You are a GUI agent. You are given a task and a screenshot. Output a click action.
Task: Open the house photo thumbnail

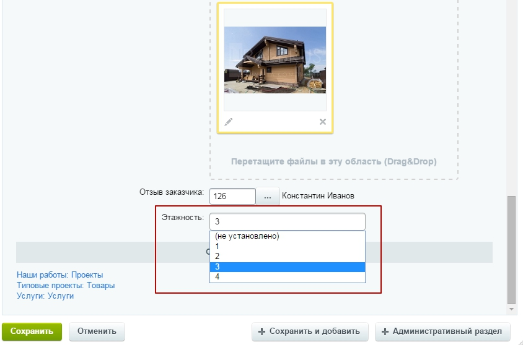pyautogui.click(x=275, y=60)
